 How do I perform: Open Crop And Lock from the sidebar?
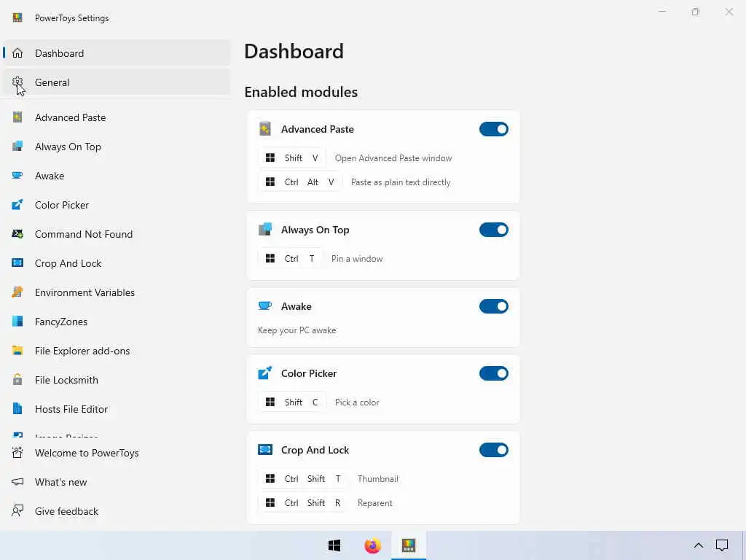coord(117,263)
